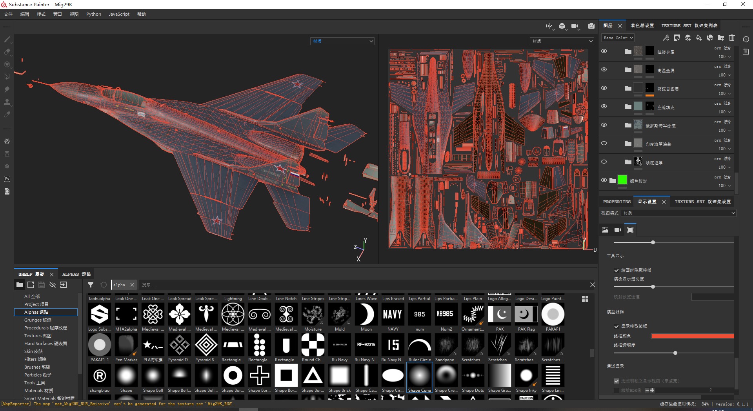
Task: Hide the 挂架金属 layer eye
Action: pos(604,51)
